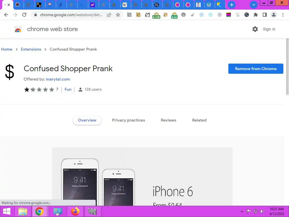289x217 pixels.
Task: Click the share icon in the address bar
Action: [109, 15]
